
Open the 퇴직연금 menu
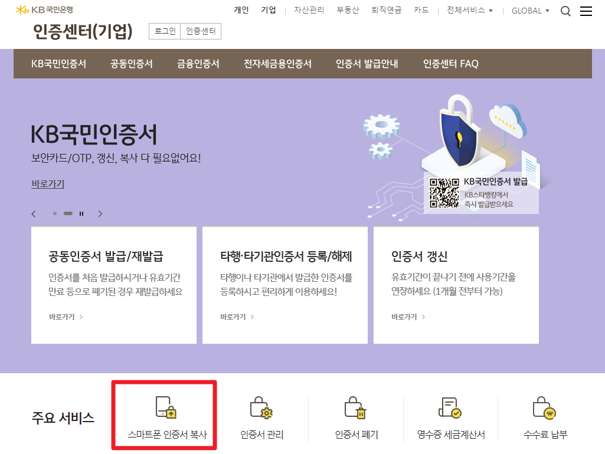coord(386,10)
